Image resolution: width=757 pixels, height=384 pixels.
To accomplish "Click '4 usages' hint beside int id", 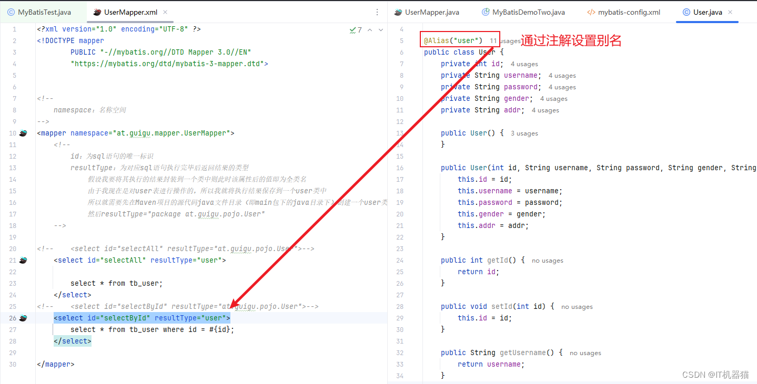I will click(524, 64).
